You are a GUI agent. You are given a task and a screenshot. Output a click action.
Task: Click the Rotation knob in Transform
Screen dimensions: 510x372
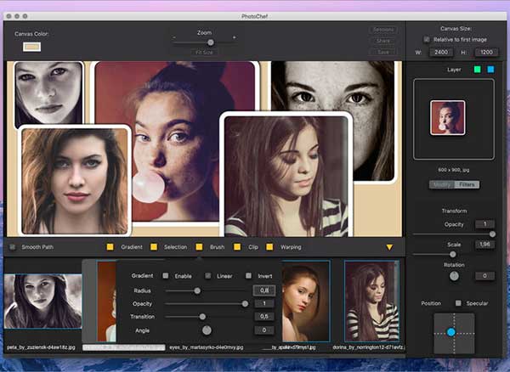454,276
